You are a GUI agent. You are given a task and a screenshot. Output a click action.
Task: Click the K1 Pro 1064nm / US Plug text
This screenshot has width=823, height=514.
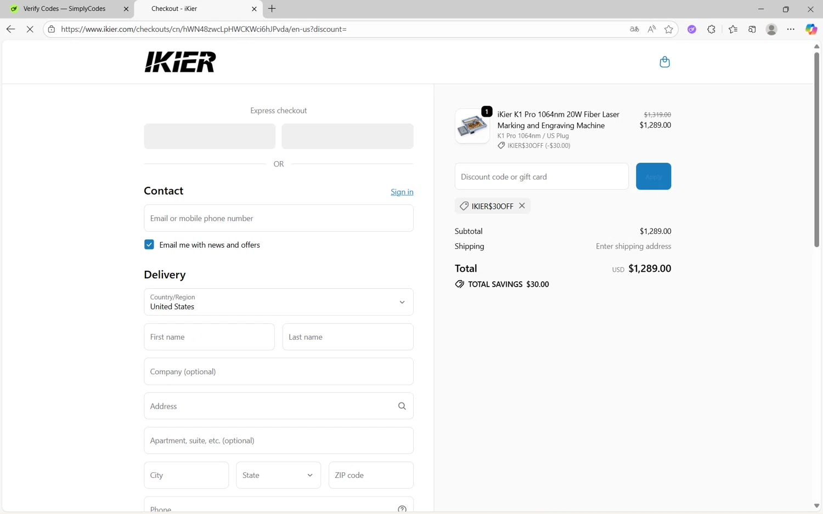[x=533, y=136]
